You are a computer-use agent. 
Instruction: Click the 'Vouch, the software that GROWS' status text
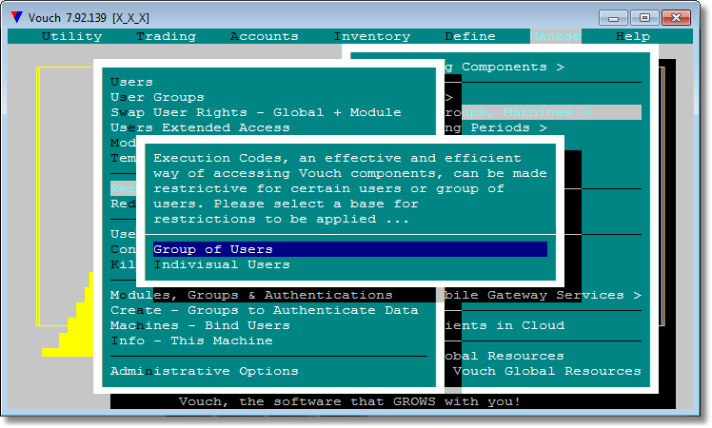pyautogui.click(x=349, y=401)
